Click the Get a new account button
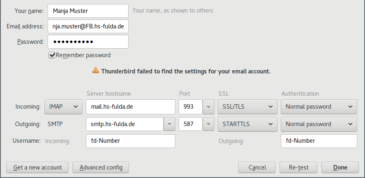 click(x=37, y=167)
